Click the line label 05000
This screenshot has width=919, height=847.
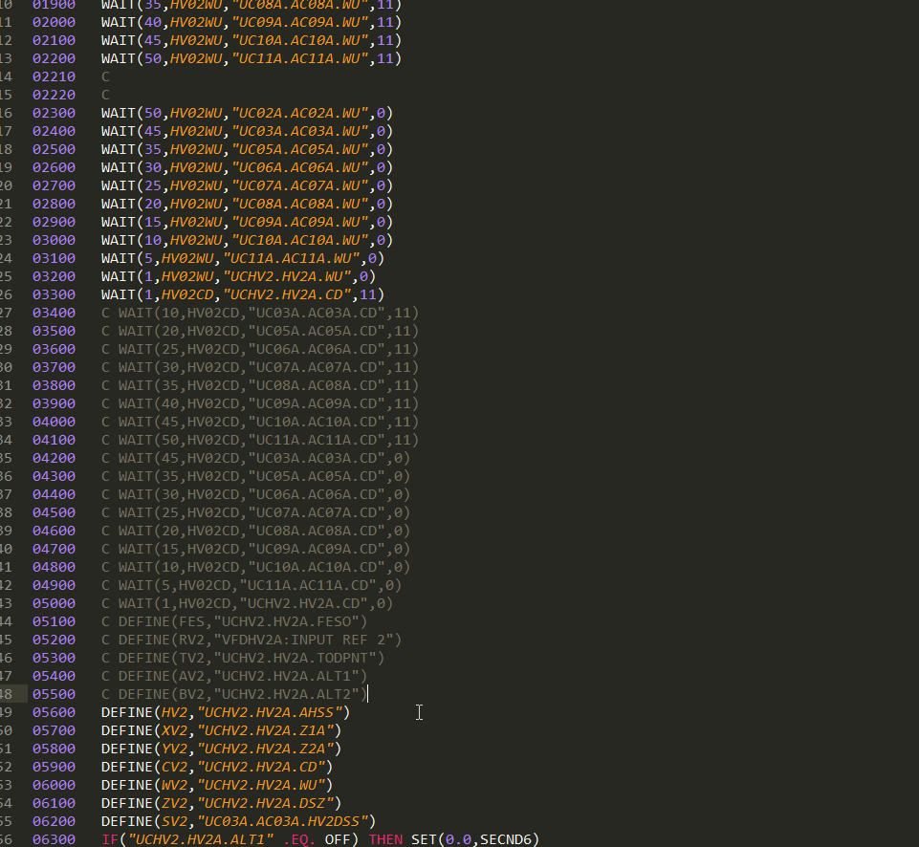click(x=54, y=603)
